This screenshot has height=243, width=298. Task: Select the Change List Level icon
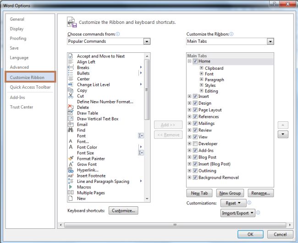click(71, 85)
